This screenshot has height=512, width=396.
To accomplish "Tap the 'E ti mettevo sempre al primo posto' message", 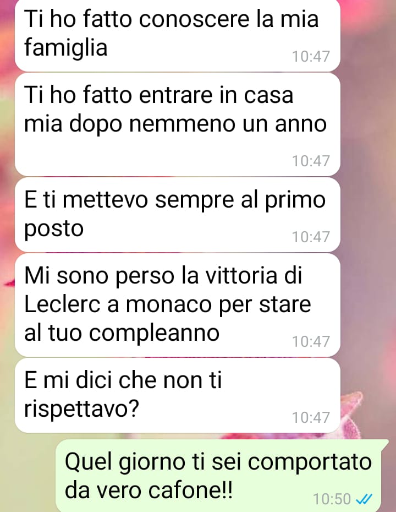I will tap(178, 215).
